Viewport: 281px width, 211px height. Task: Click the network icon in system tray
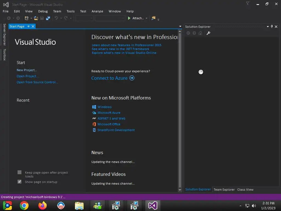pyautogui.click(x=247, y=206)
